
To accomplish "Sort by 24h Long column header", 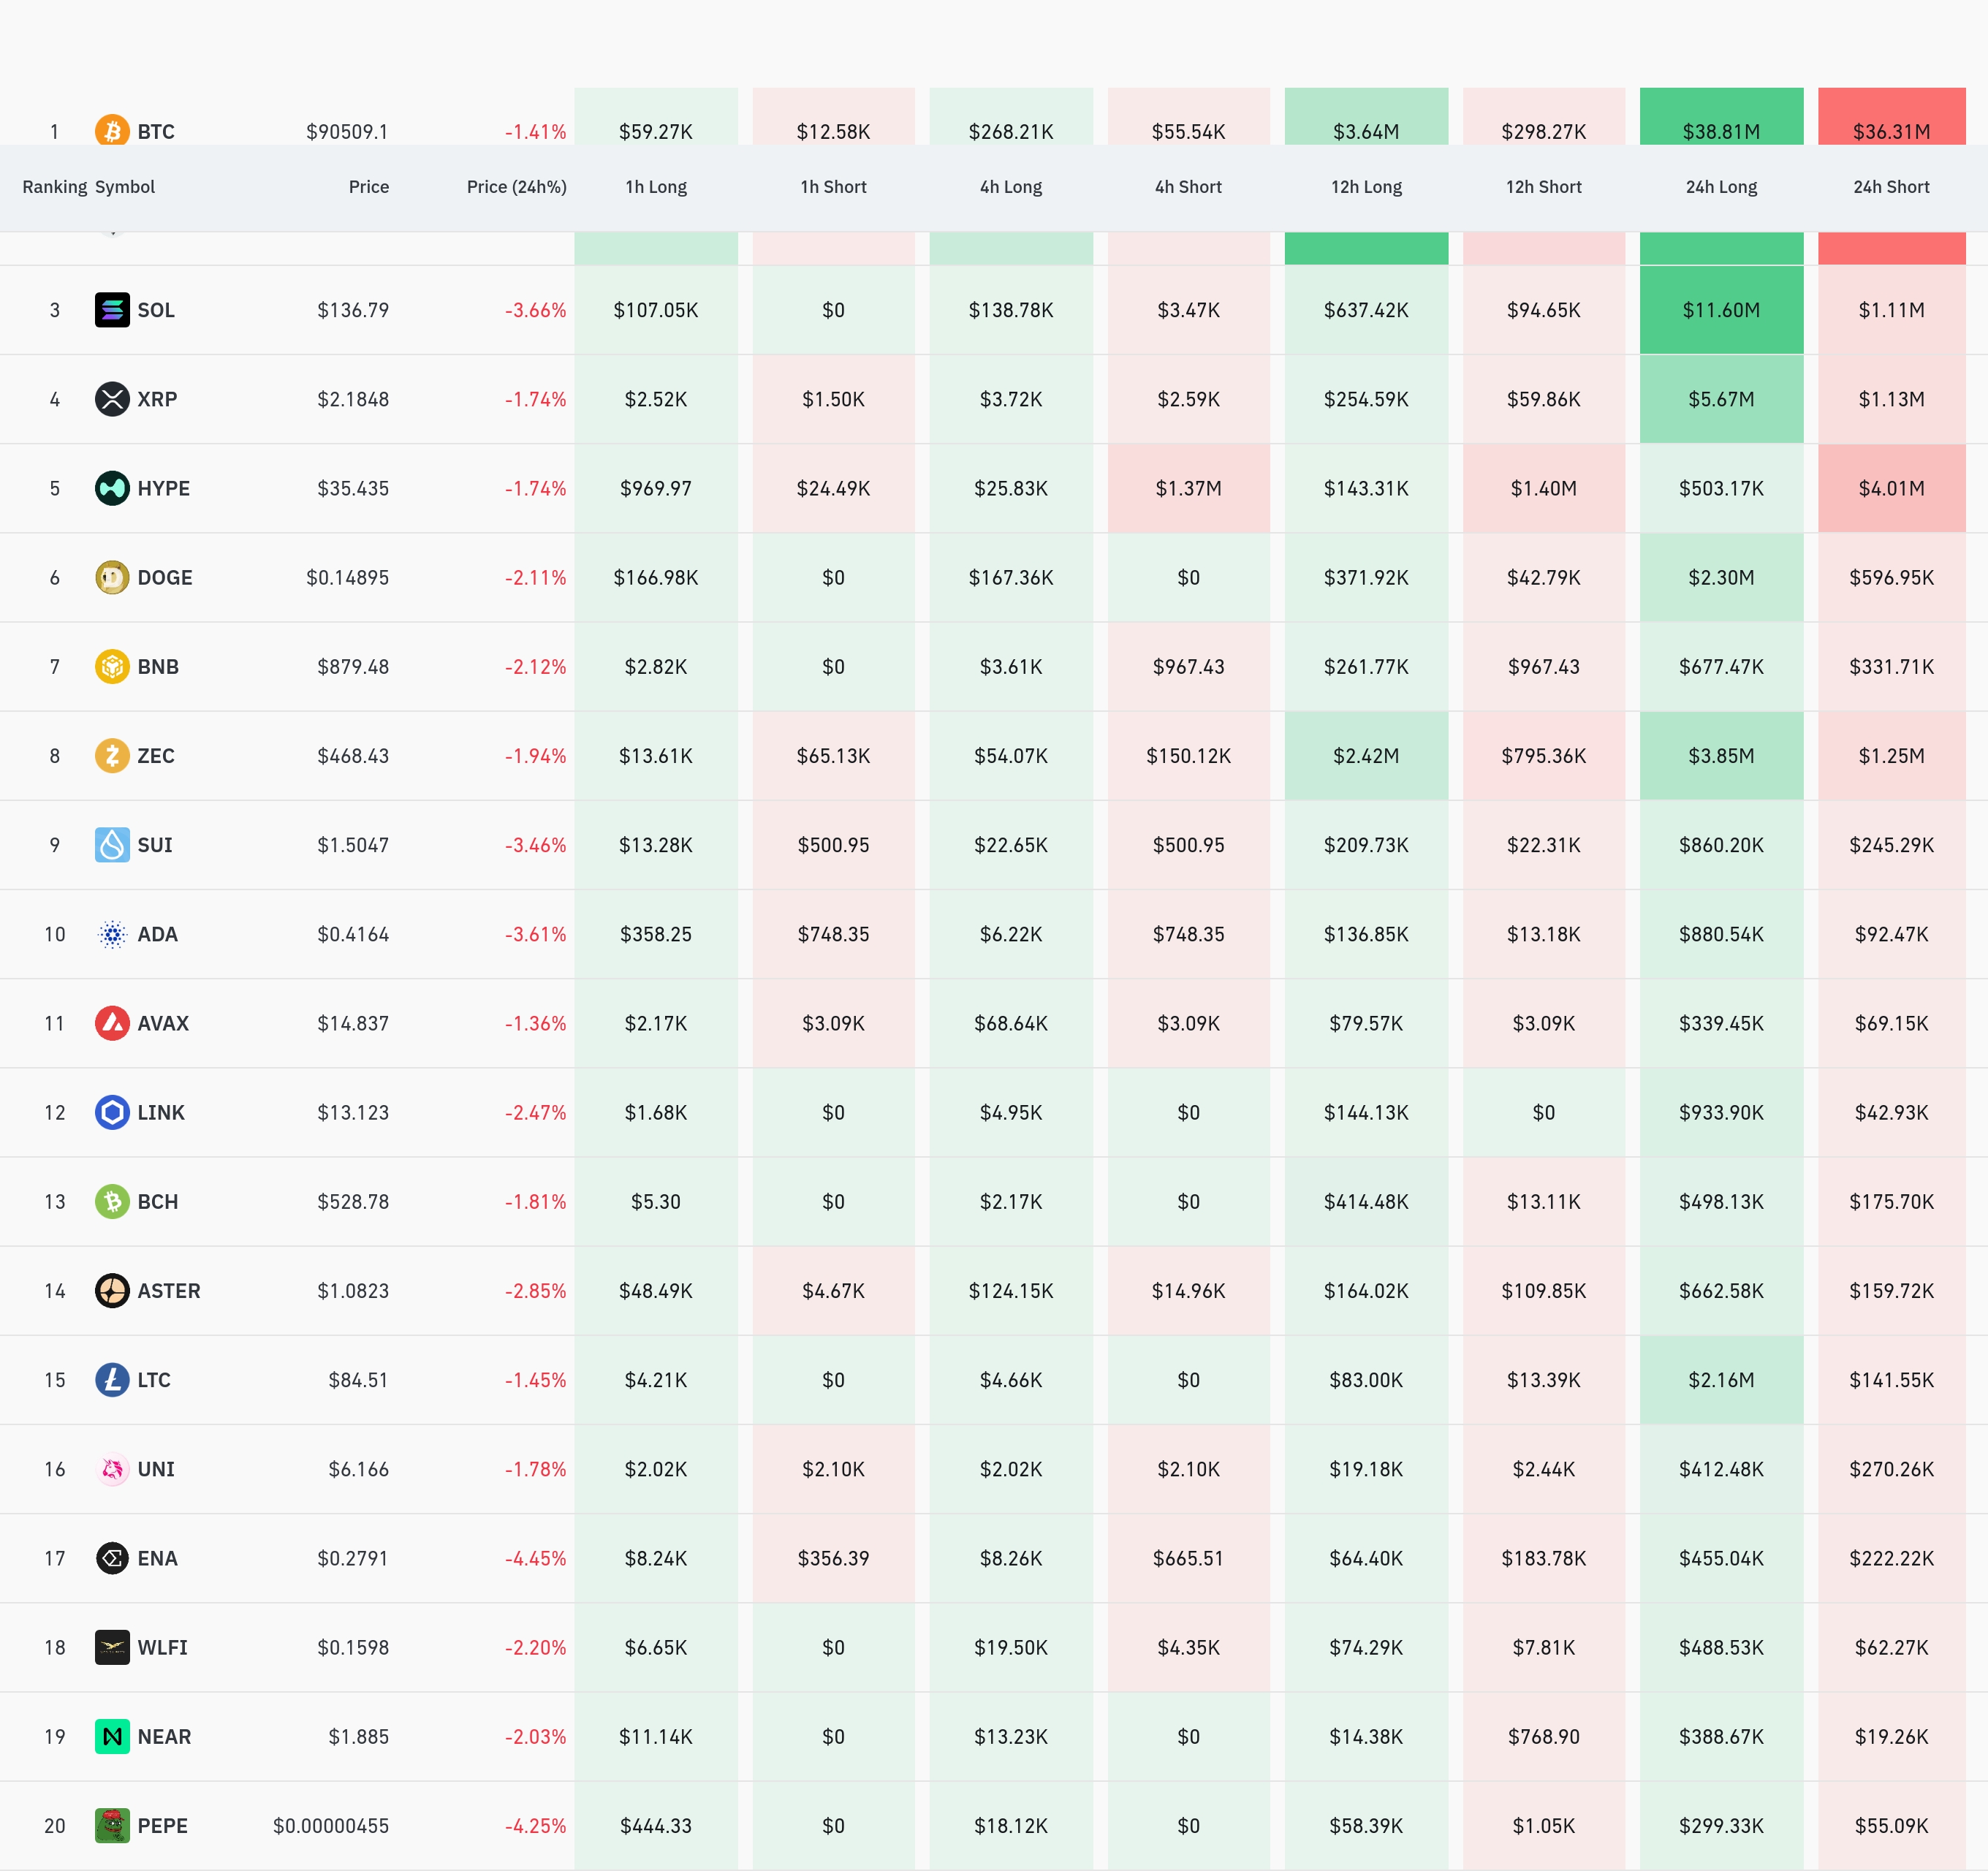I will (1721, 187).
